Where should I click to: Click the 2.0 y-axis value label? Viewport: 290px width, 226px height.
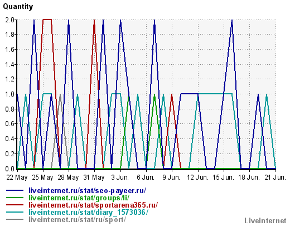[10, 20]
